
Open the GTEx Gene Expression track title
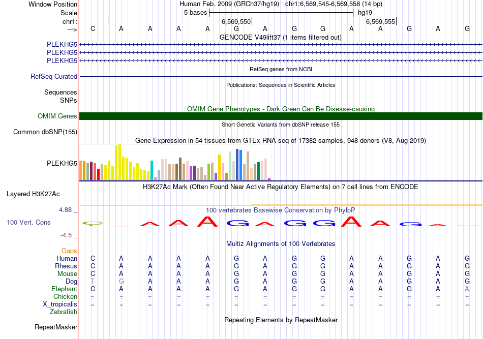coord(281,140)
